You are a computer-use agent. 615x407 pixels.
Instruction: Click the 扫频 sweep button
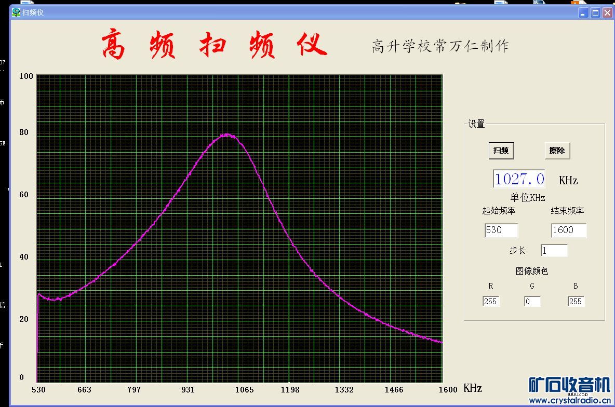[501, 151]
